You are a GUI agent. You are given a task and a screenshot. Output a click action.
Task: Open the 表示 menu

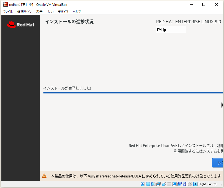pyautogui.click(x=39, y=12)
